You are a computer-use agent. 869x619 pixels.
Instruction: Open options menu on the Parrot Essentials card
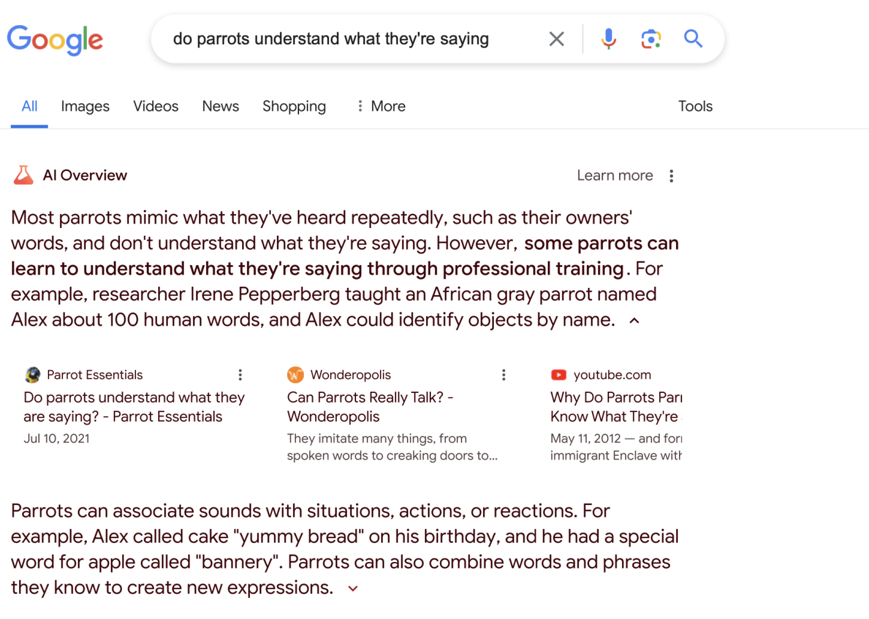(240, 375)
